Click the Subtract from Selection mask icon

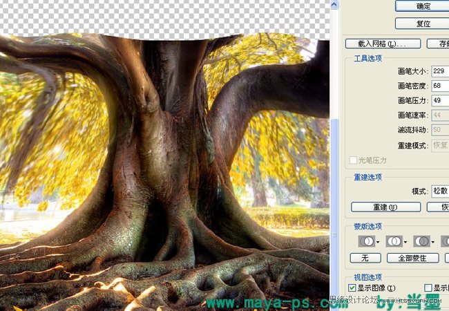click(x=420, y=241)
